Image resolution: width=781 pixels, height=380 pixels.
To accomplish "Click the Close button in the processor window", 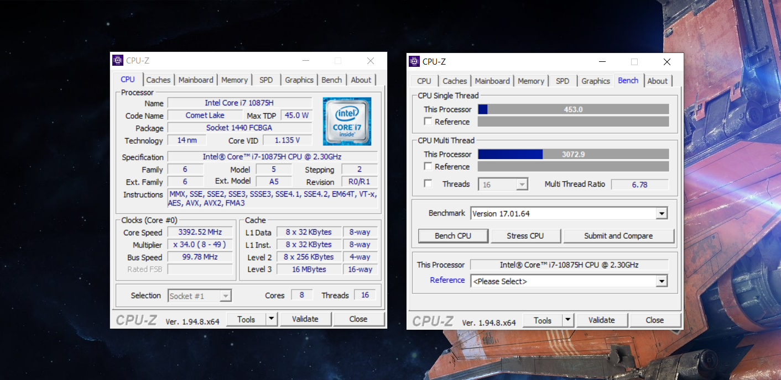I will (358, 319).
